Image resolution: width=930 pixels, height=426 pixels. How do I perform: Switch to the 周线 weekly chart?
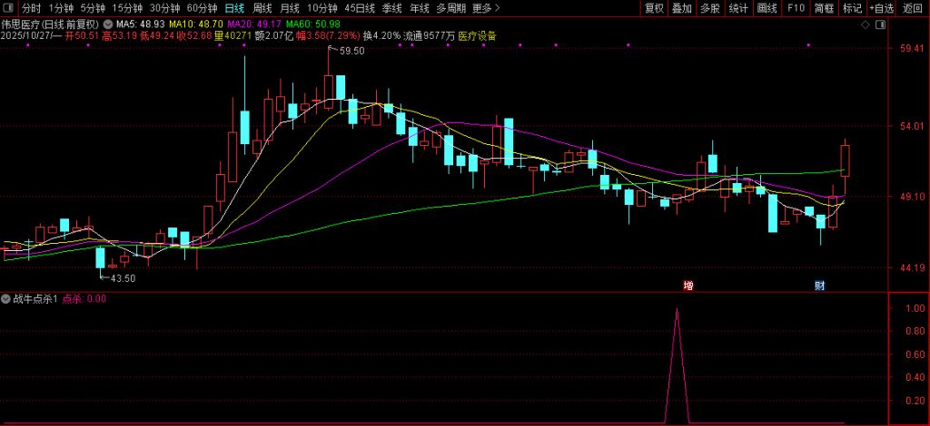[262, 8]
